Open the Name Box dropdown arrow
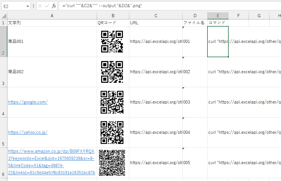The image size is (281, 181). [27, 6]
